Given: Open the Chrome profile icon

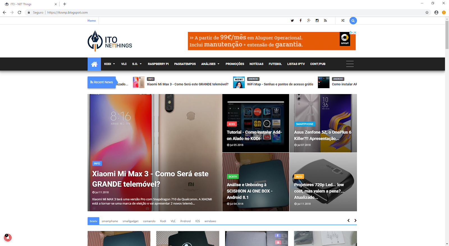Looking at the screenshot, I should [x=436, y=12].
